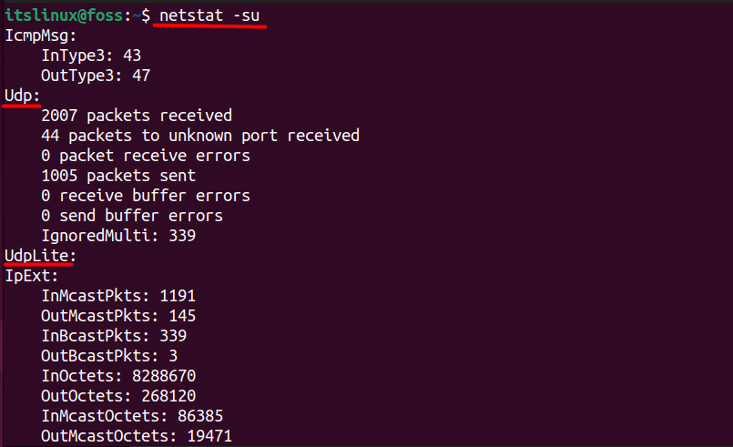This screenshot has width=733, height=447.
Task: Click the OutMcastOctets: 19471 line
Action: (137, 436)
